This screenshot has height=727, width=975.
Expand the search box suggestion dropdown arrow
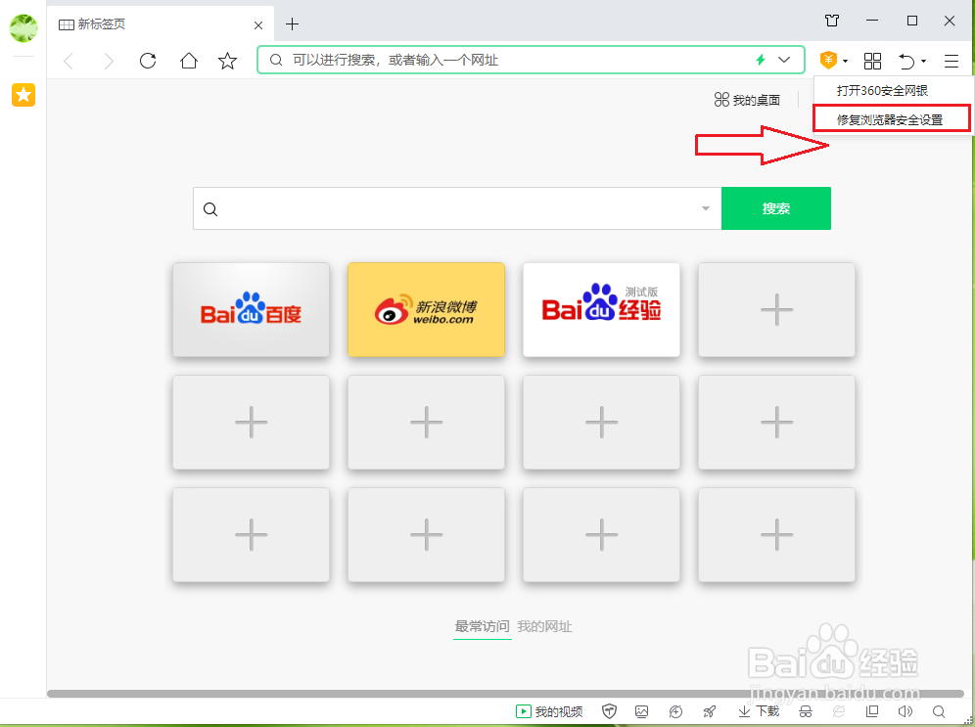pos(705,208)
